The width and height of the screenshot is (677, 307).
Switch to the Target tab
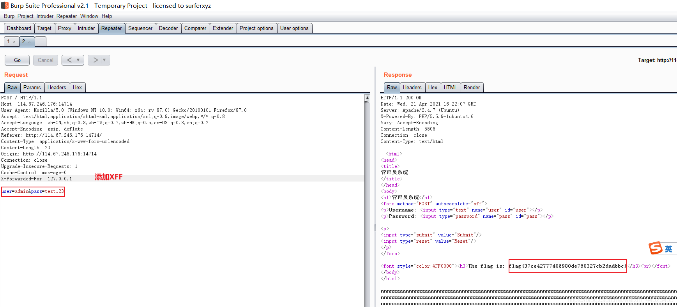click(44, 28)
